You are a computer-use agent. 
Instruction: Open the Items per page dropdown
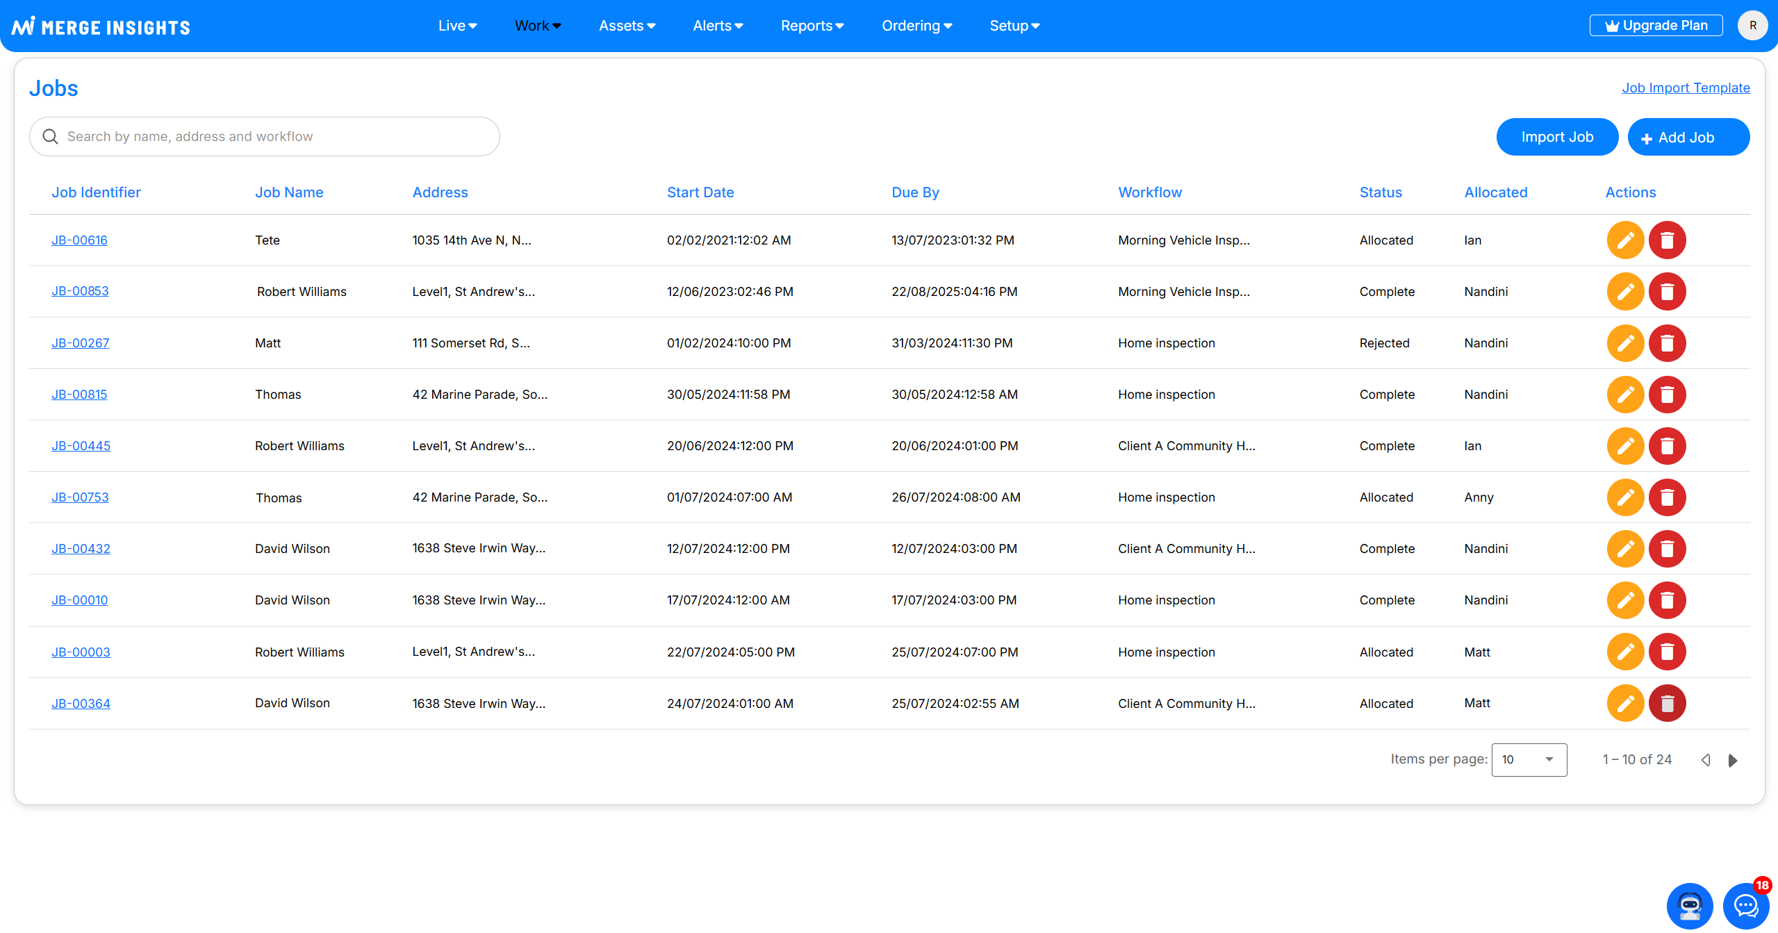click(1529, 760)
